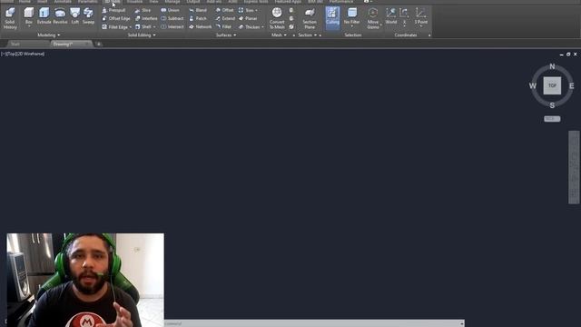Open the Solid History tool
Screen dimensions: 581x327
coord(10,18)
